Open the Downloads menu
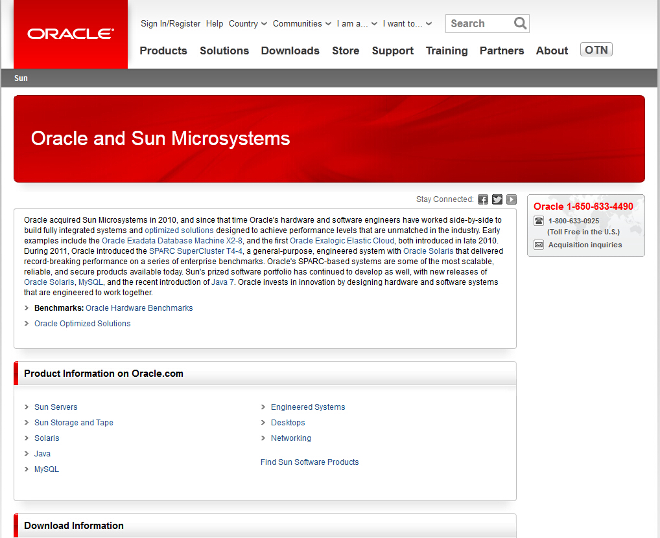 290,50
